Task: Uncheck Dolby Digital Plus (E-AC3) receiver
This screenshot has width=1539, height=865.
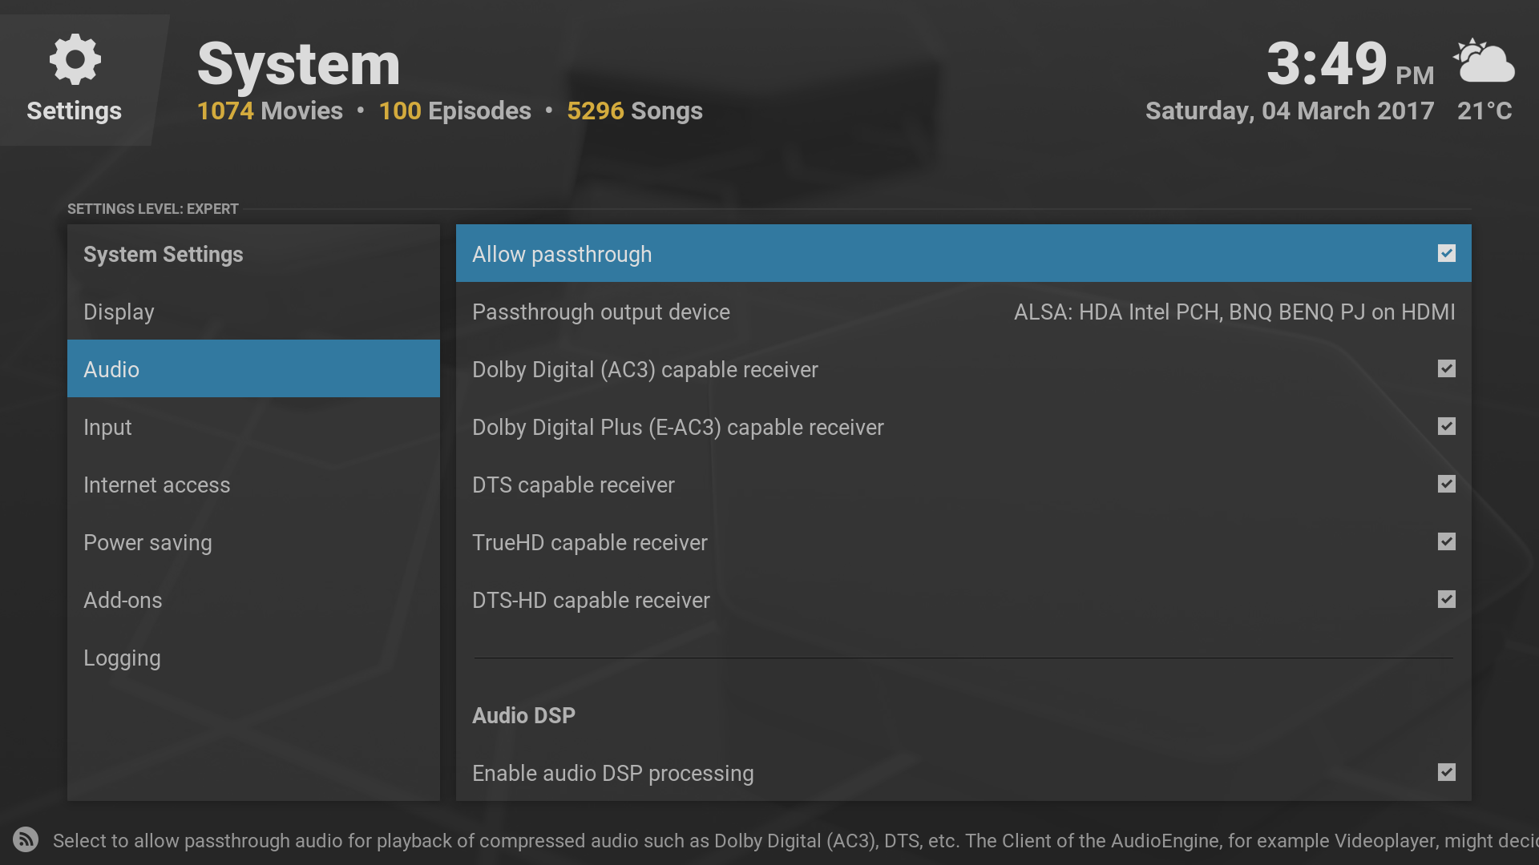Action: click(1446, 427)
